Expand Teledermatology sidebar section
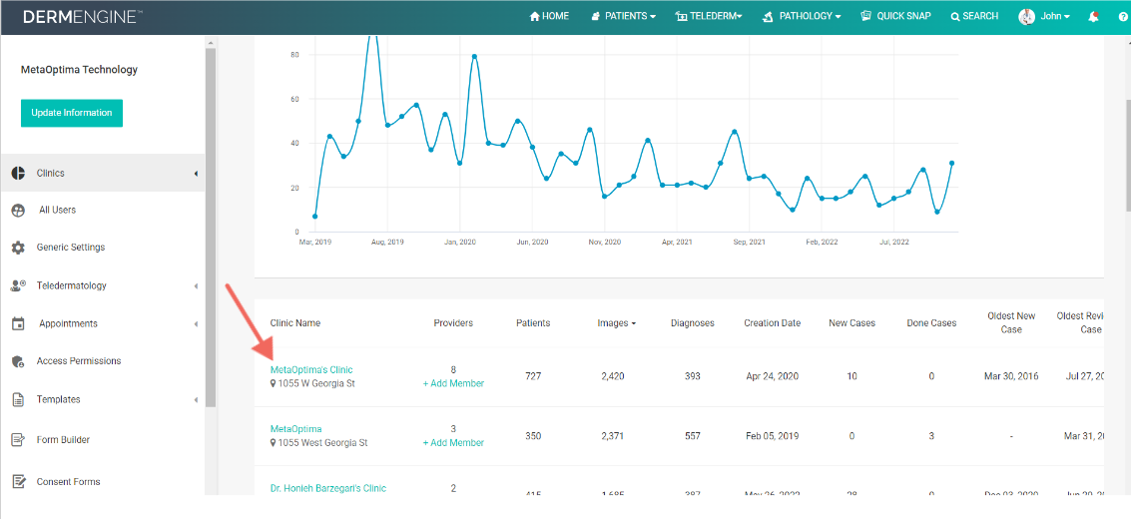 tap(71, 286)
